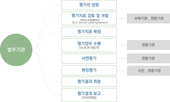Click the 평가지표 검토 및 개발 box
170x102 pixels.
tap(89, 18)
